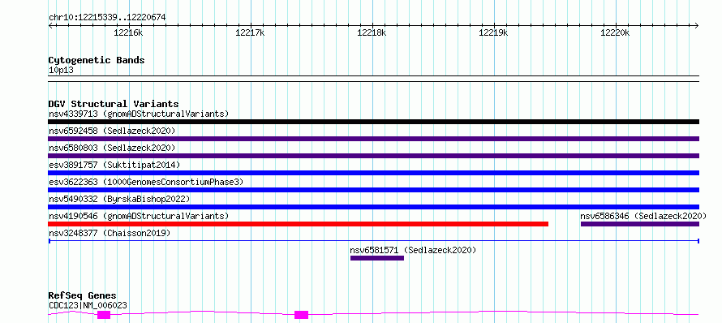Click the blue esv3891757 variant bar

tap(373, 173)
